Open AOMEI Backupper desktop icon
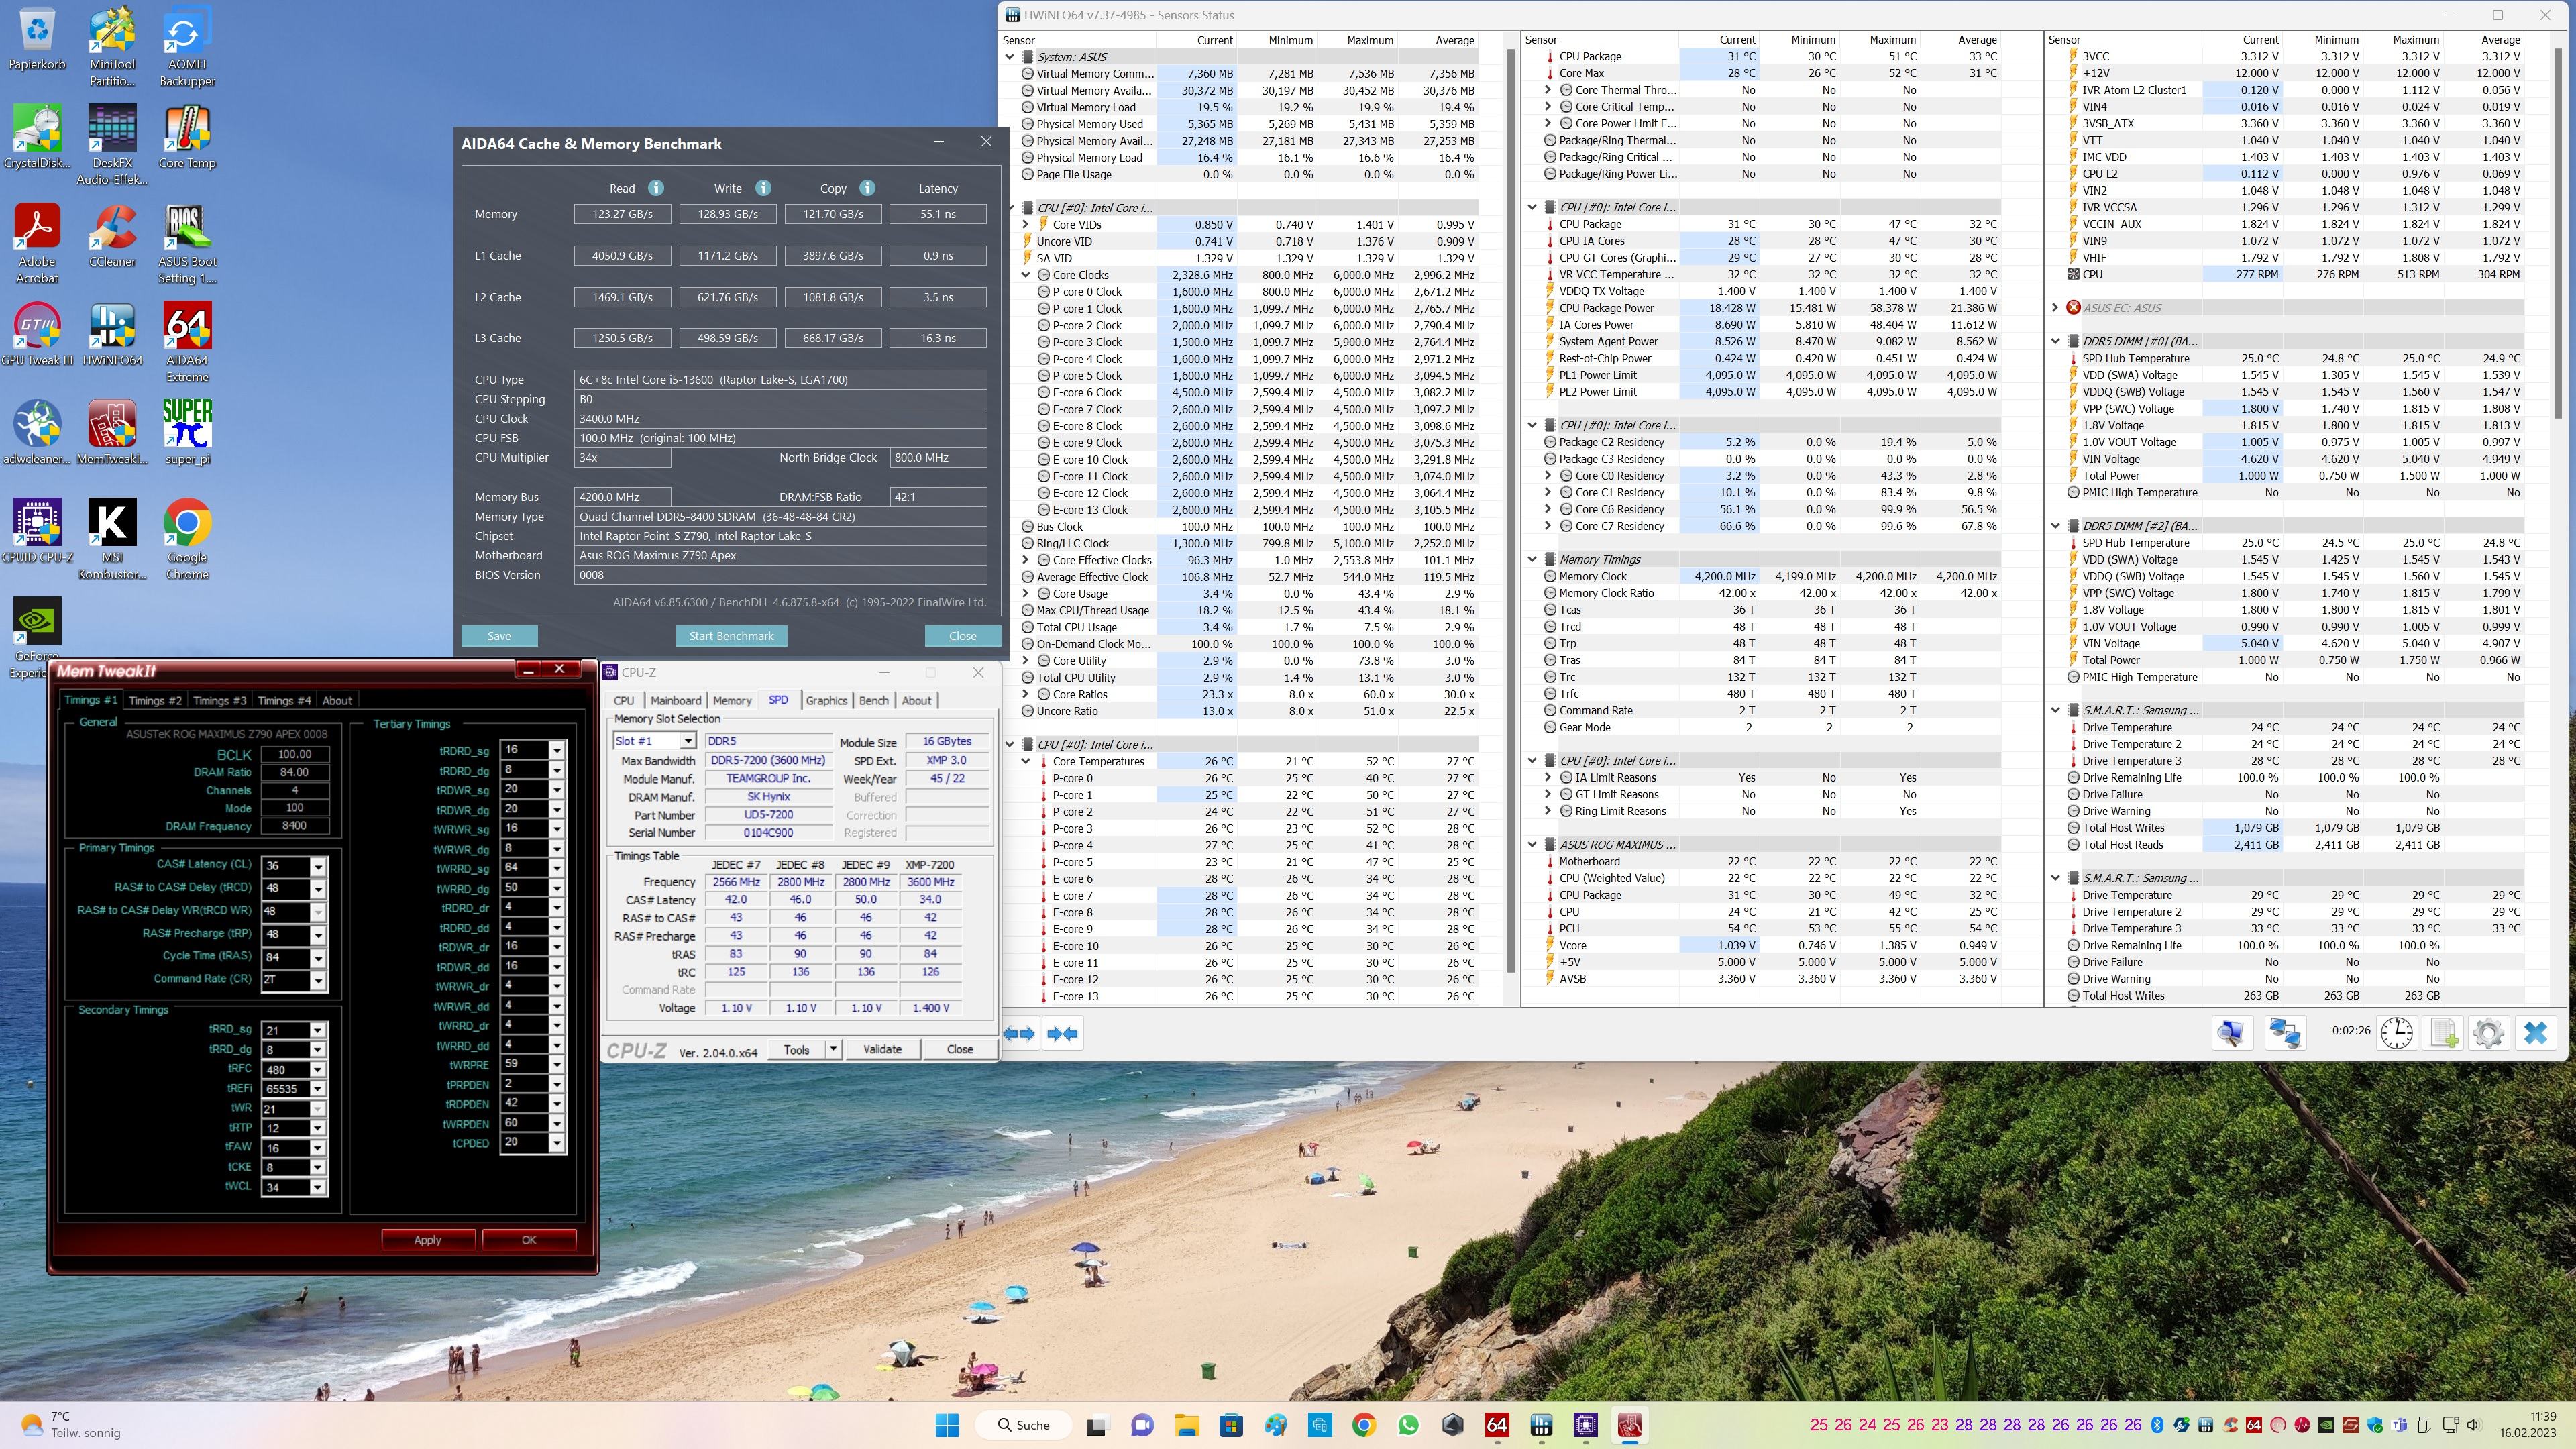The image size is (2576, 1449). click(187, 46)
